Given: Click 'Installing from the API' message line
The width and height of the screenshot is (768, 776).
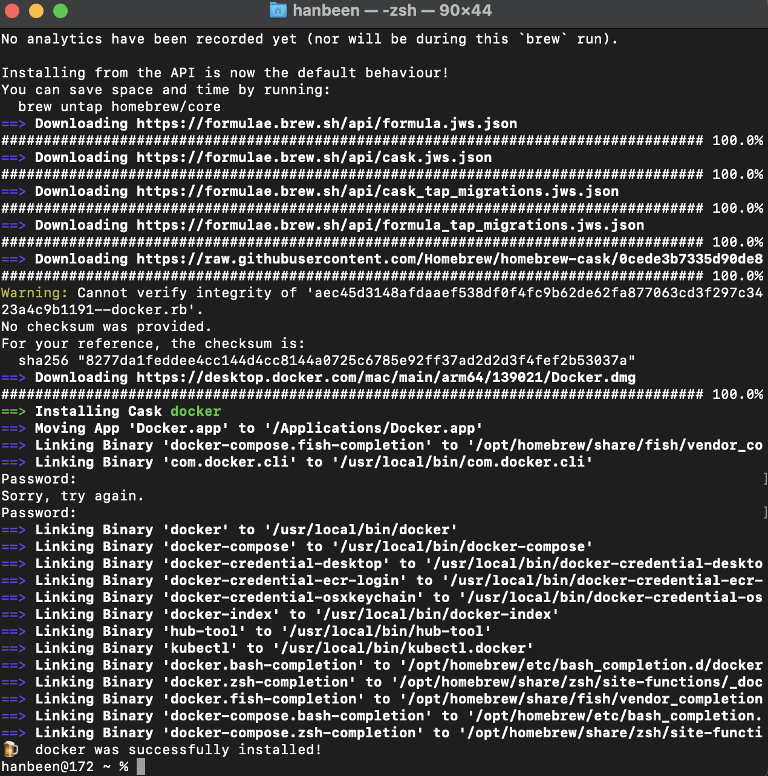Looking at the screenshot, I should 225,73.
